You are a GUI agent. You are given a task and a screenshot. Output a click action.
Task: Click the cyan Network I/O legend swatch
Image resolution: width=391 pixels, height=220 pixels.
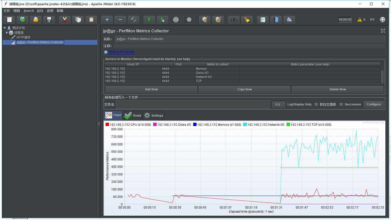click(x=245, y=125)
